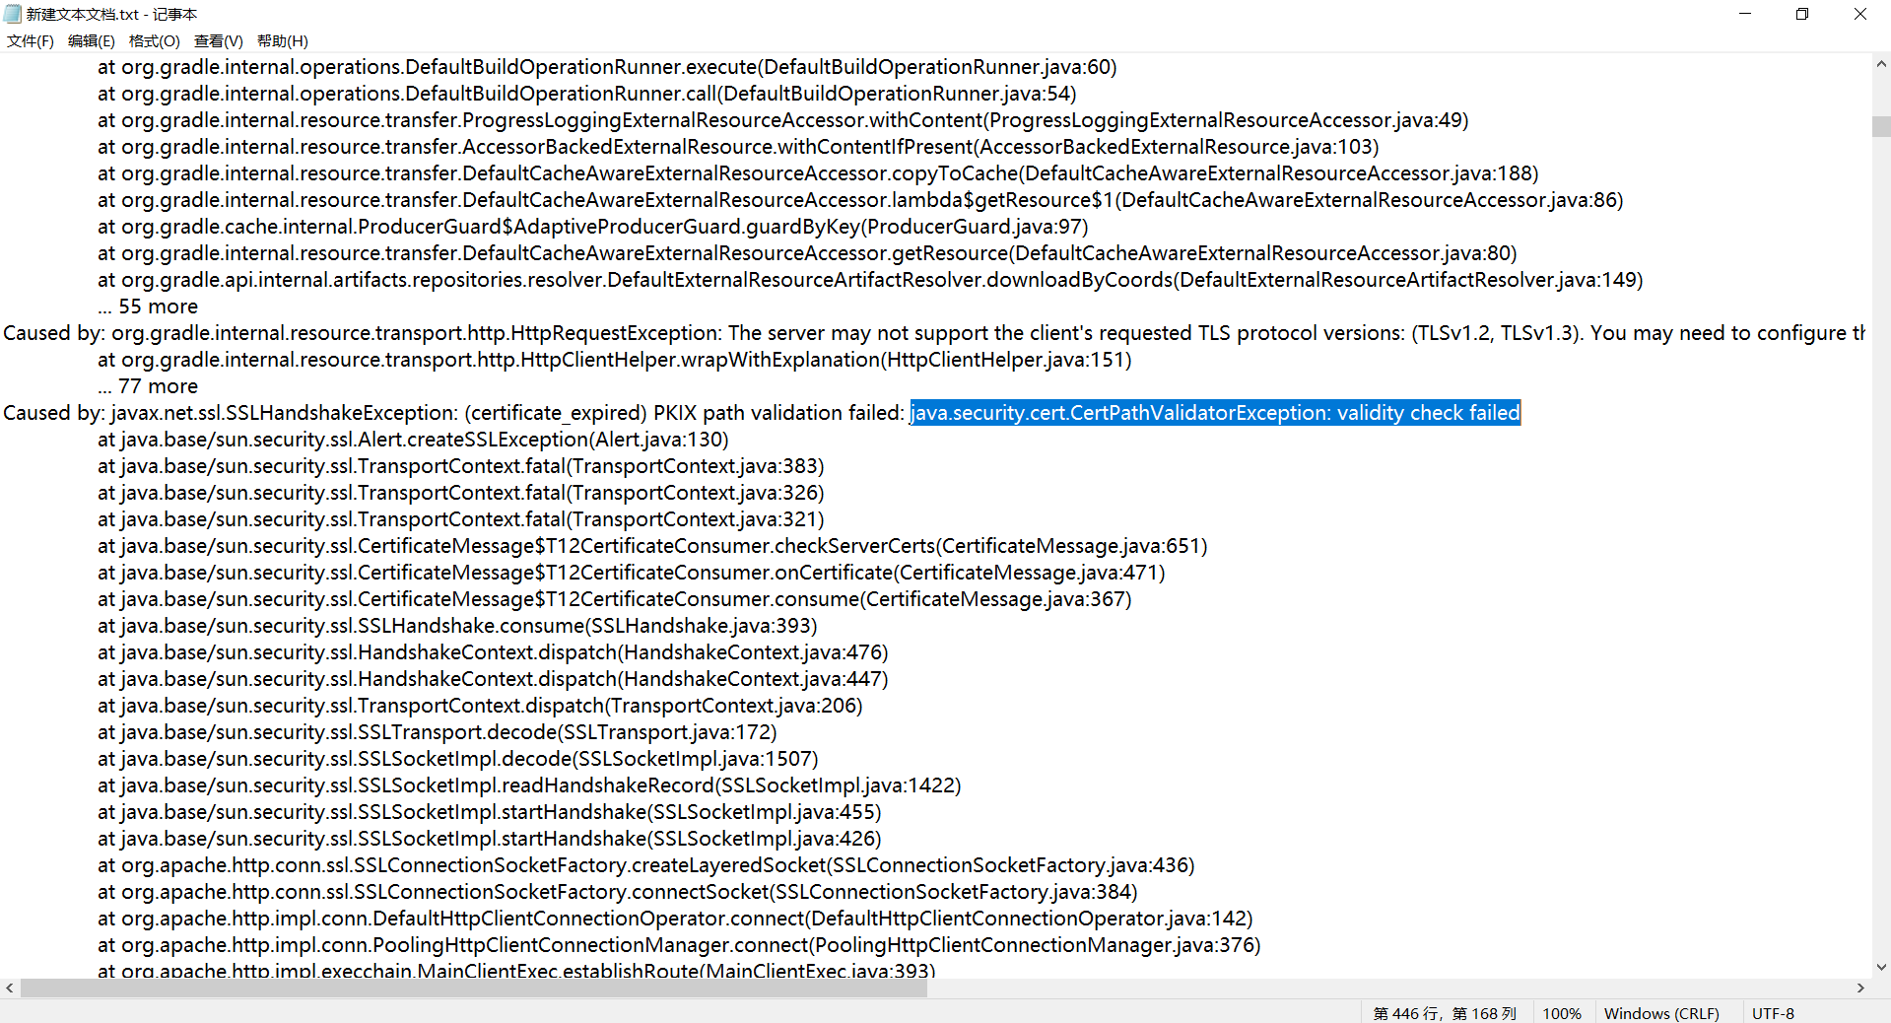Screen dimensions: 1891x1023
Task: Click the SSLTransport.decode stack line
Action: (438, 732)
